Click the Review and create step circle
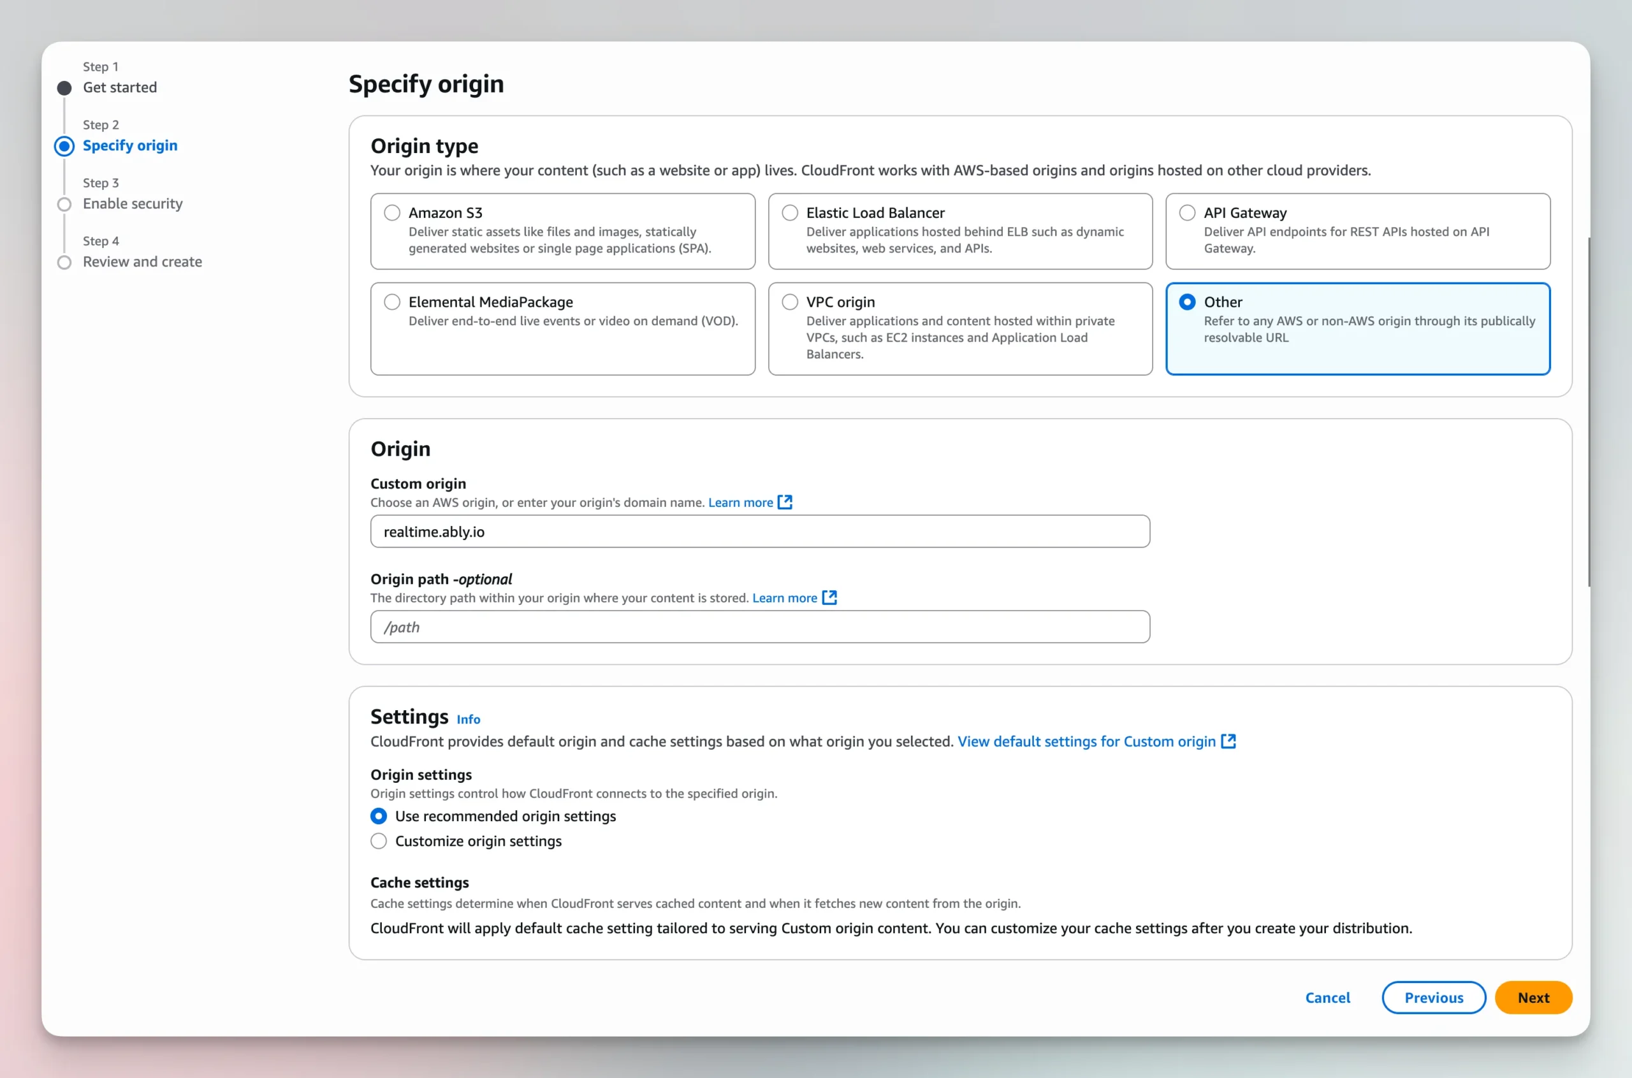Image resolution: width=1632 pixels, height=1078 pixels. tap(64, 262)
